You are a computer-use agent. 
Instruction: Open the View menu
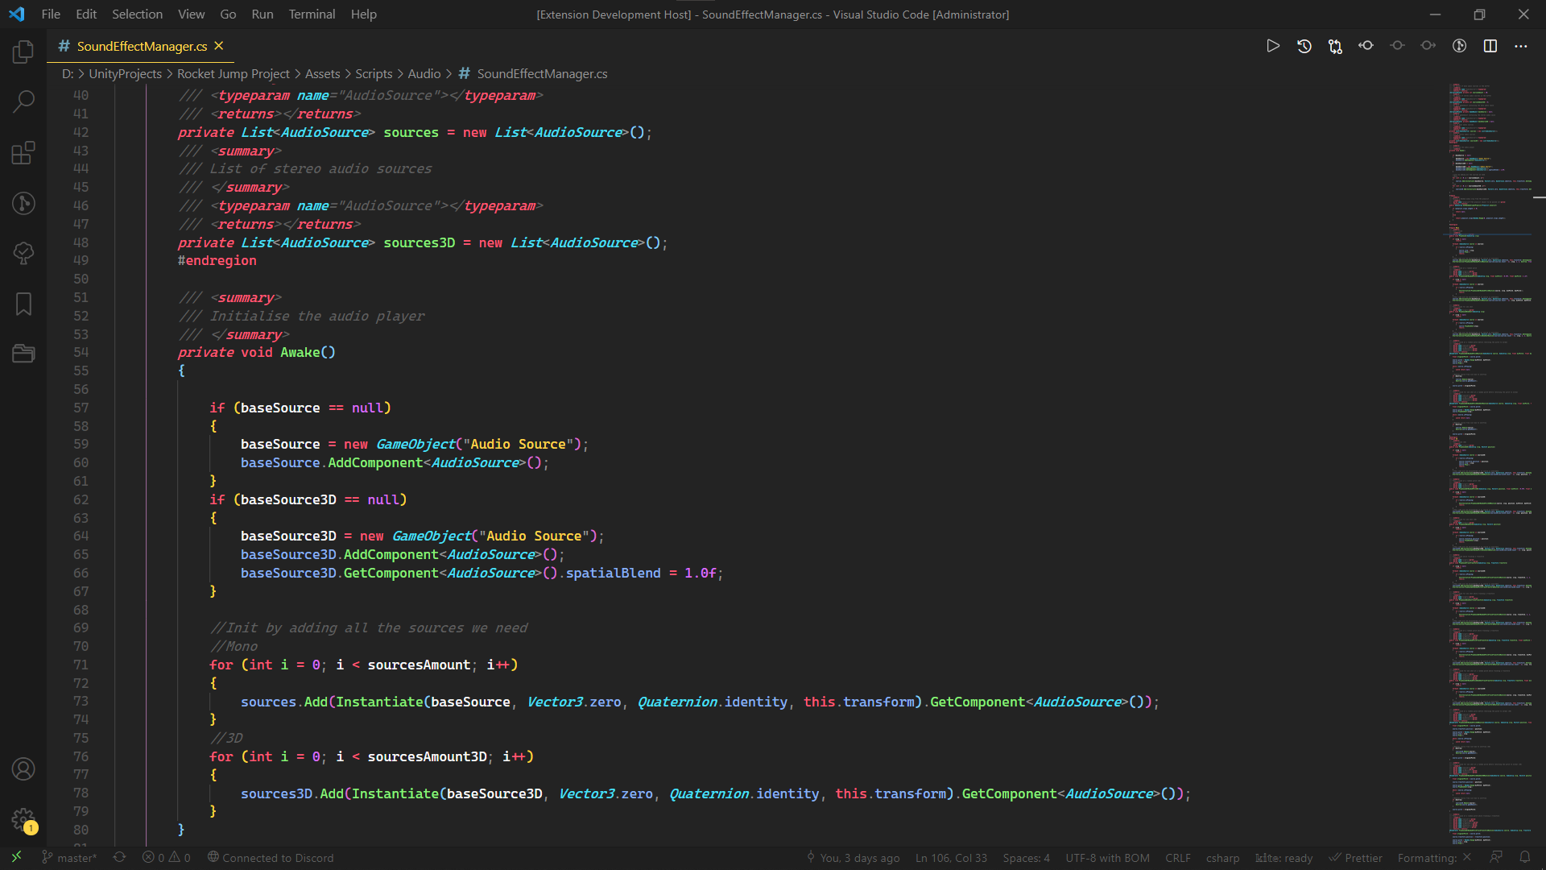pyautogui.click(x=192, y=14)
